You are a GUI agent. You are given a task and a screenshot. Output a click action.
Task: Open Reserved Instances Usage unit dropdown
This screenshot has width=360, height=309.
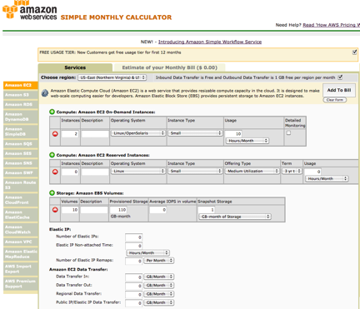(327, 179)
